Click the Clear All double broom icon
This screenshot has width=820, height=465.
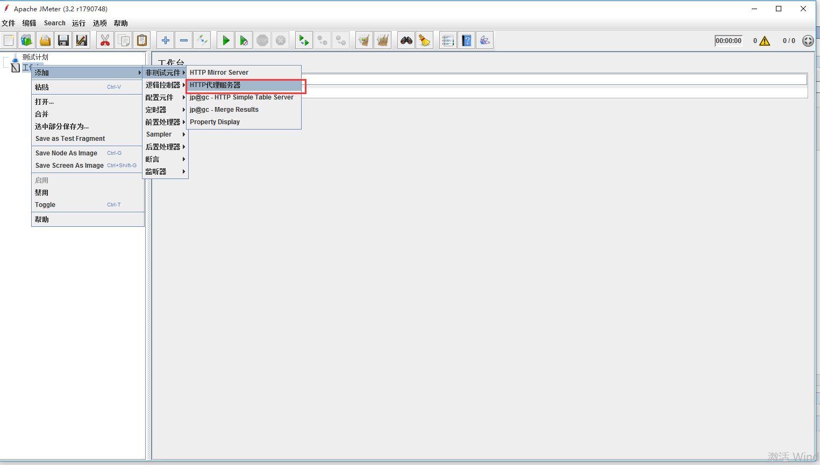383,40
